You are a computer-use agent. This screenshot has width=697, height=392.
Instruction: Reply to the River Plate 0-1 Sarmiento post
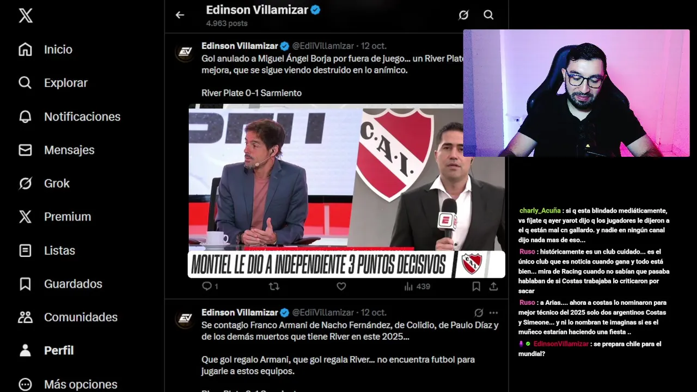(x=210, y=286)
